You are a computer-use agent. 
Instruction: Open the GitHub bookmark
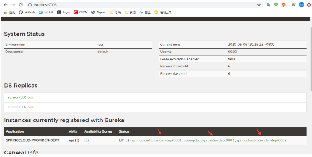point(27,12)
